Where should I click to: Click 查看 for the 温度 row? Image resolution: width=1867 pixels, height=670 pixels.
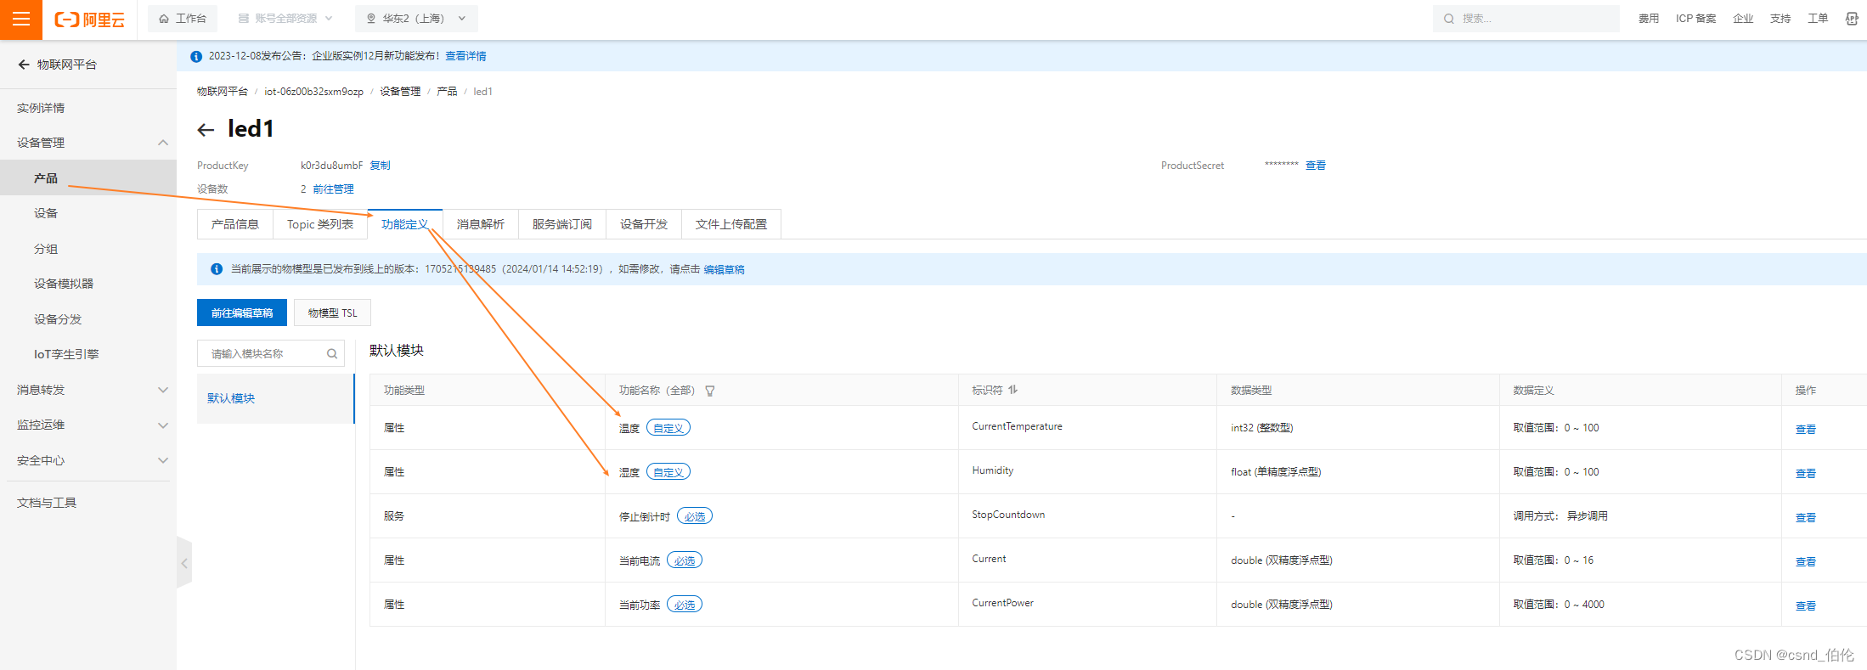1806,429
